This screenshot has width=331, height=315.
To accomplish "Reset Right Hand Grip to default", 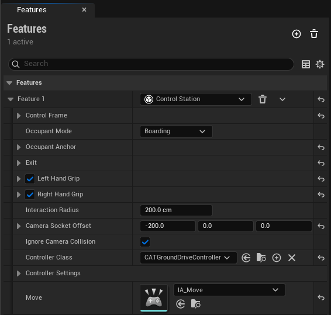I will point(321,195).
